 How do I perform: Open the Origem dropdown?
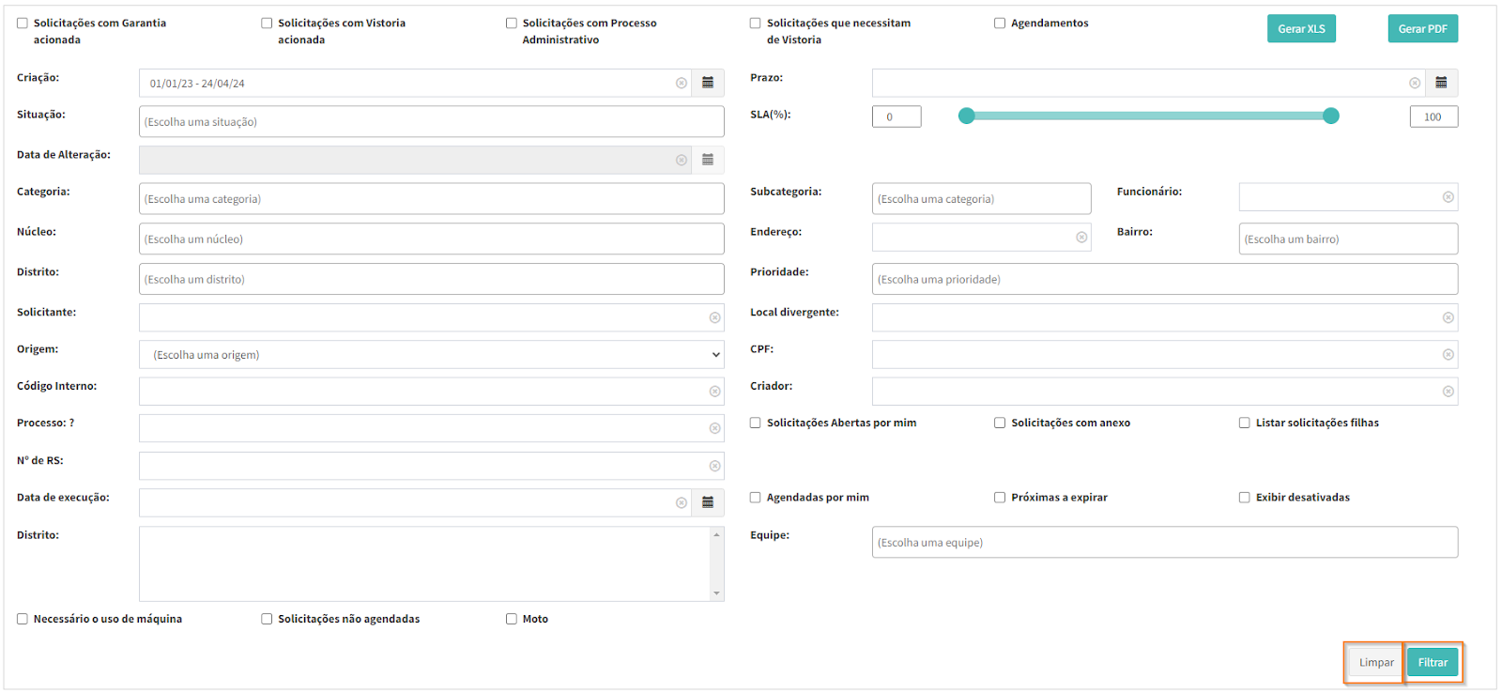[431, 355]
